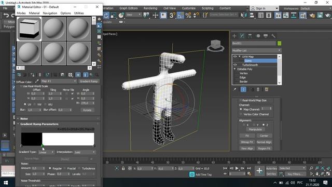Open the Navigation menu in Material Editor

click(x=50, y=13)
